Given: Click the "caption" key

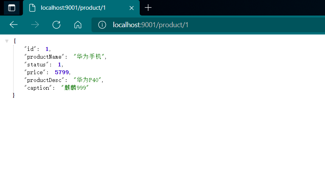Looking at the screenshot, I should 38,88.
